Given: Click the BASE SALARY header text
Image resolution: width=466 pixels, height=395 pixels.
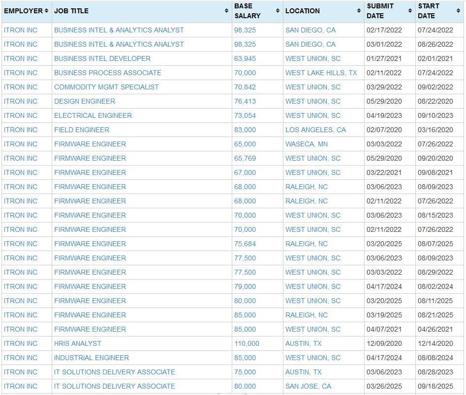Looking at the screenshot, I should [247, 11].
